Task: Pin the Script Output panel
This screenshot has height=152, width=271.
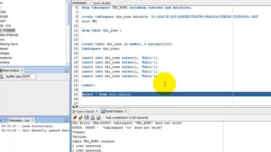Action: tap(75, 117)
